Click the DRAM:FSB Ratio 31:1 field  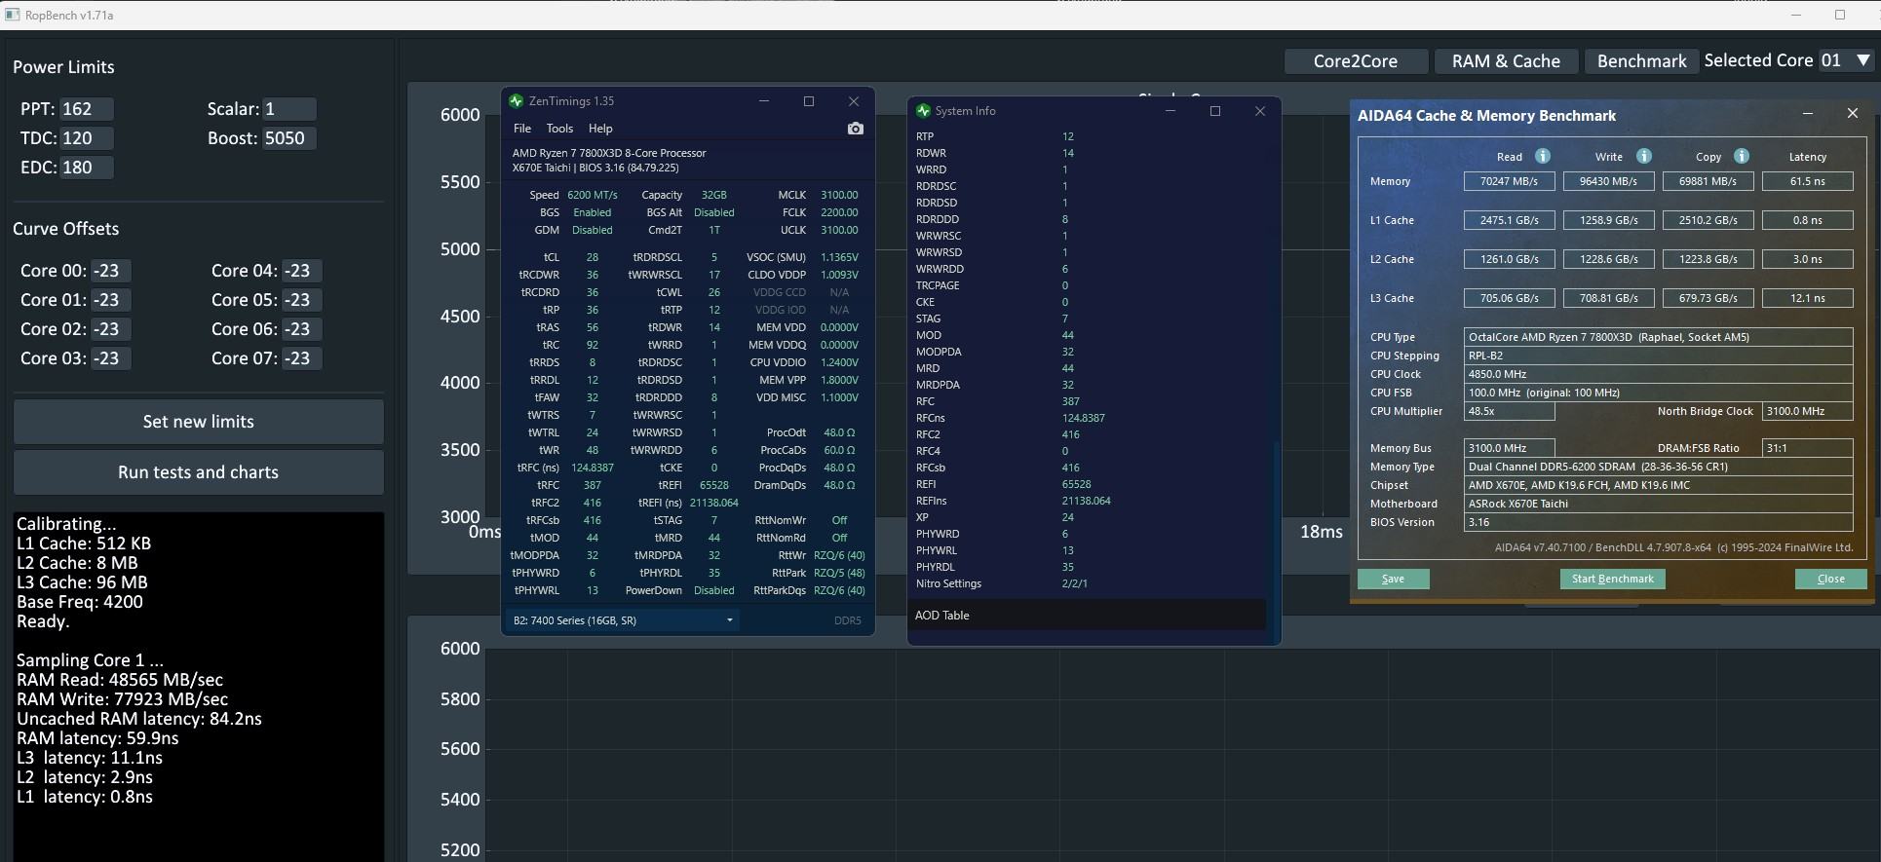point(1807,448)
